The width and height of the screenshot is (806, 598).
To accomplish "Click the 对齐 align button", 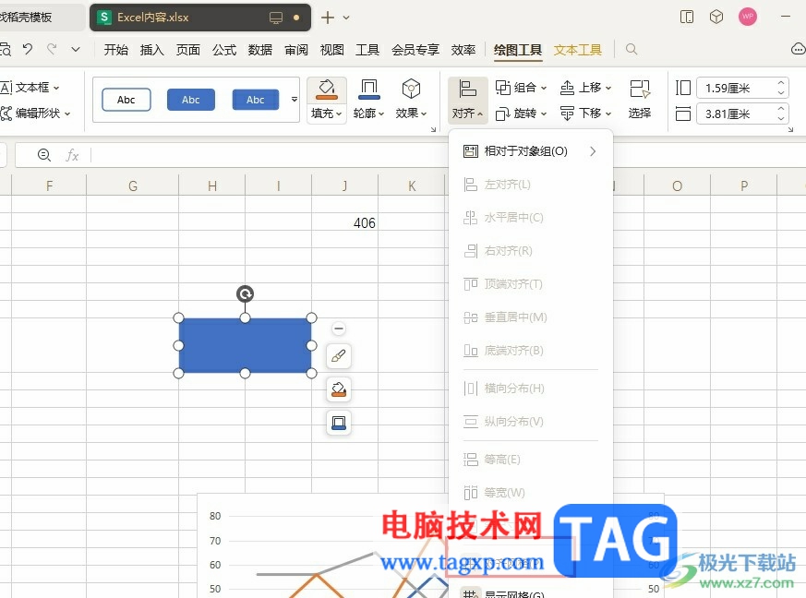I will pos(467,100).
